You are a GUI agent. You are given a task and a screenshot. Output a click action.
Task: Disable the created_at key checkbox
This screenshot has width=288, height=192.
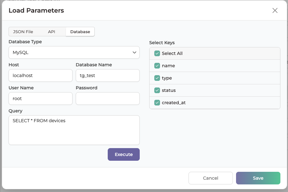point(157,103)
